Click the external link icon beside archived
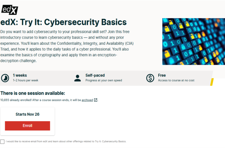 click(x=96, y=100)
